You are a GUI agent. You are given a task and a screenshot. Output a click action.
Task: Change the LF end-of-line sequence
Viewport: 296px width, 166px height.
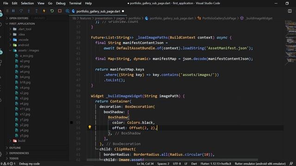point(186,164)
